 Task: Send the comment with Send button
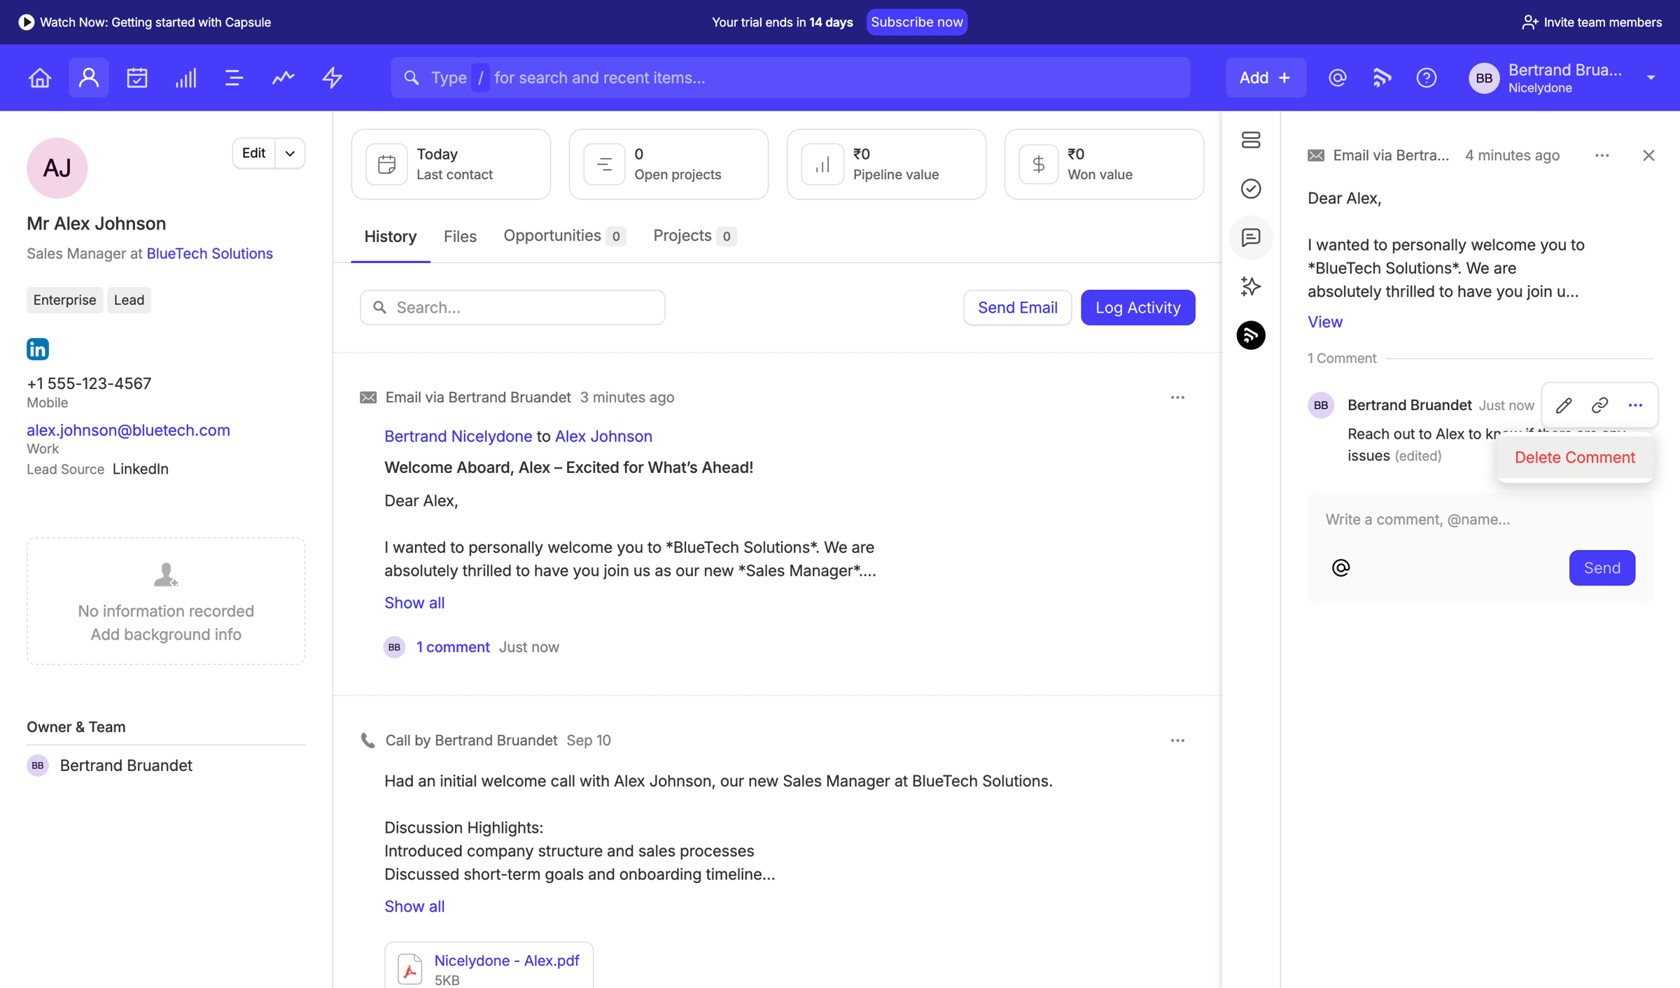click(1602, 567)
